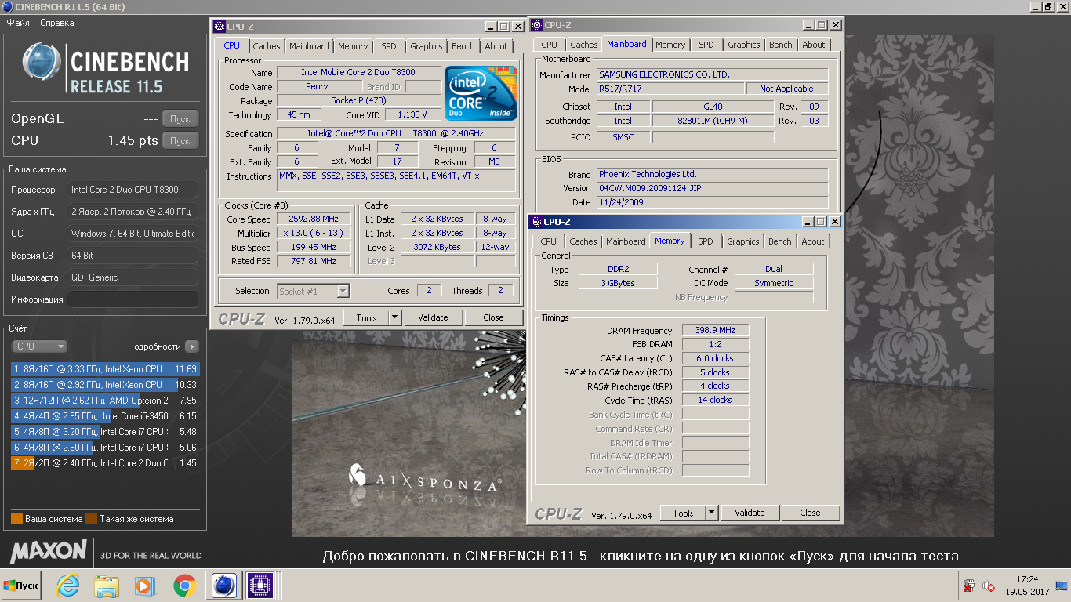The image size is (1071, 602).
Task: Open the Справка menu in Cinebench
Action: tap(56, 23)
